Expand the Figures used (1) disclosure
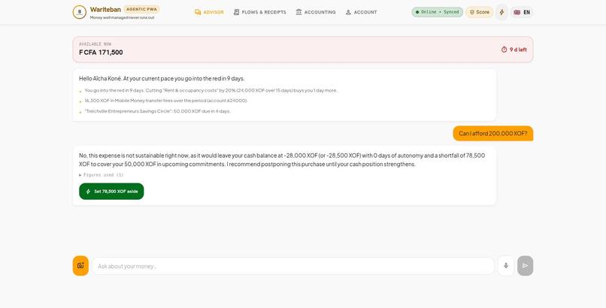Image resolution: width=606 pixels, height=308 pixels. [102, 175]
